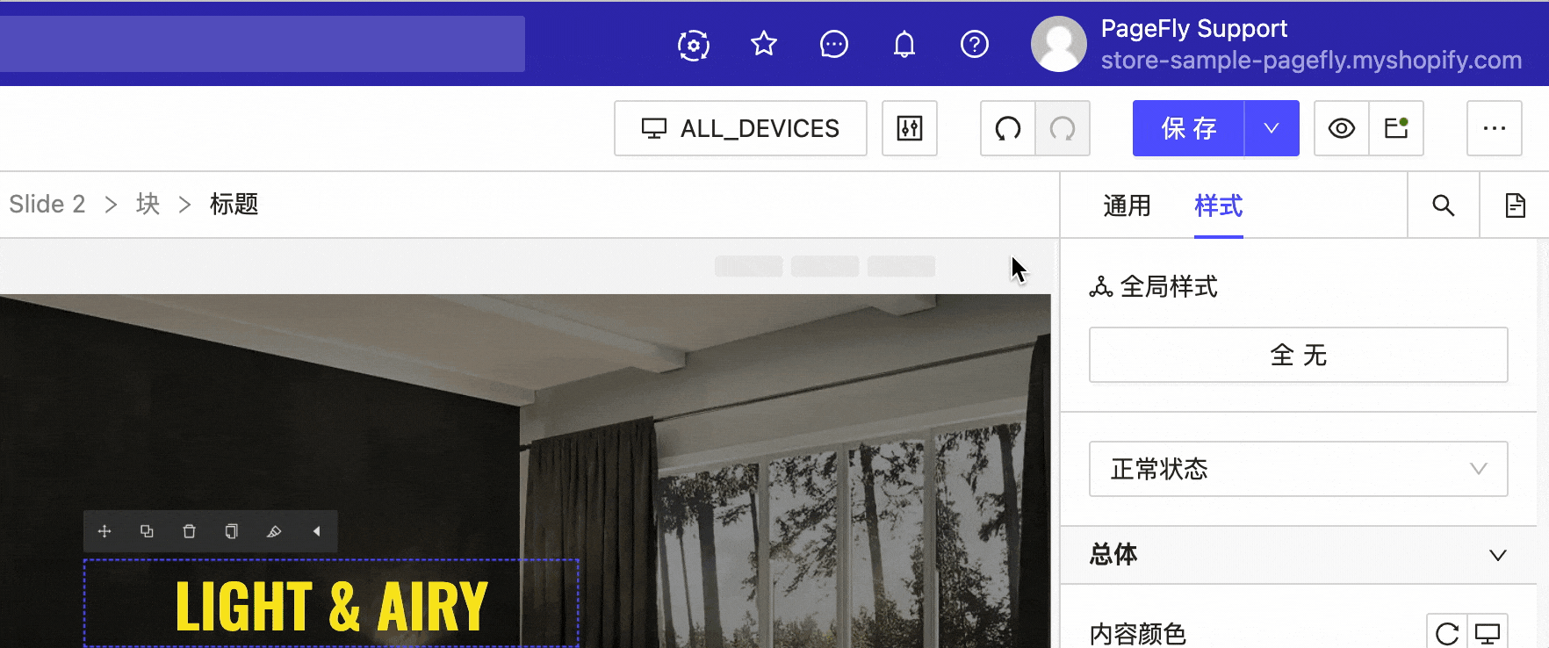Collapse element toolbar with left triangle
1549x648 pixels.
point(317,531)
